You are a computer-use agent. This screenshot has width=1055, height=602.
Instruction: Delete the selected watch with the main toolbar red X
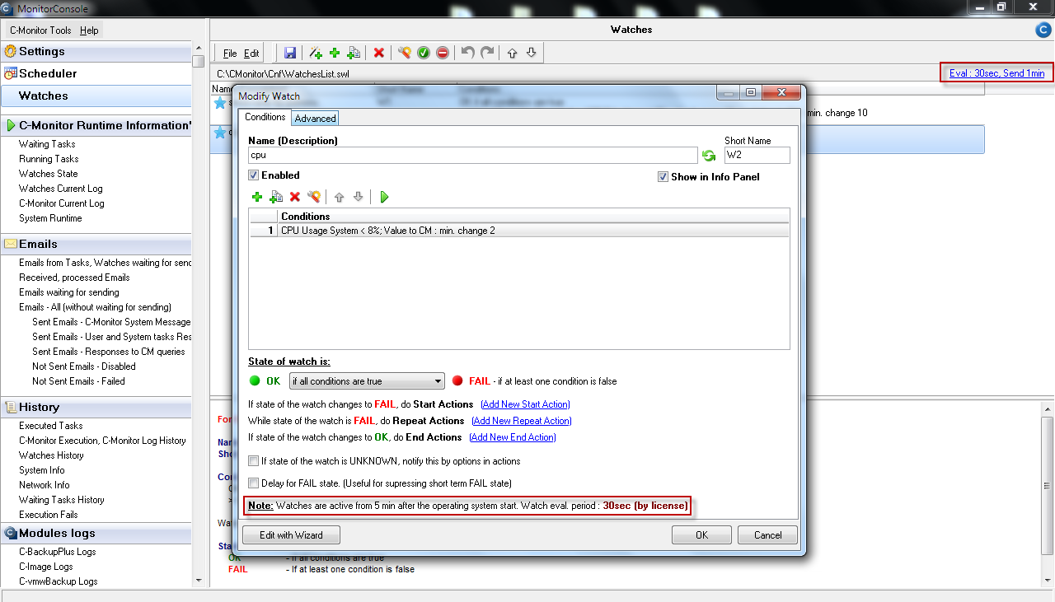pos(379,53)
